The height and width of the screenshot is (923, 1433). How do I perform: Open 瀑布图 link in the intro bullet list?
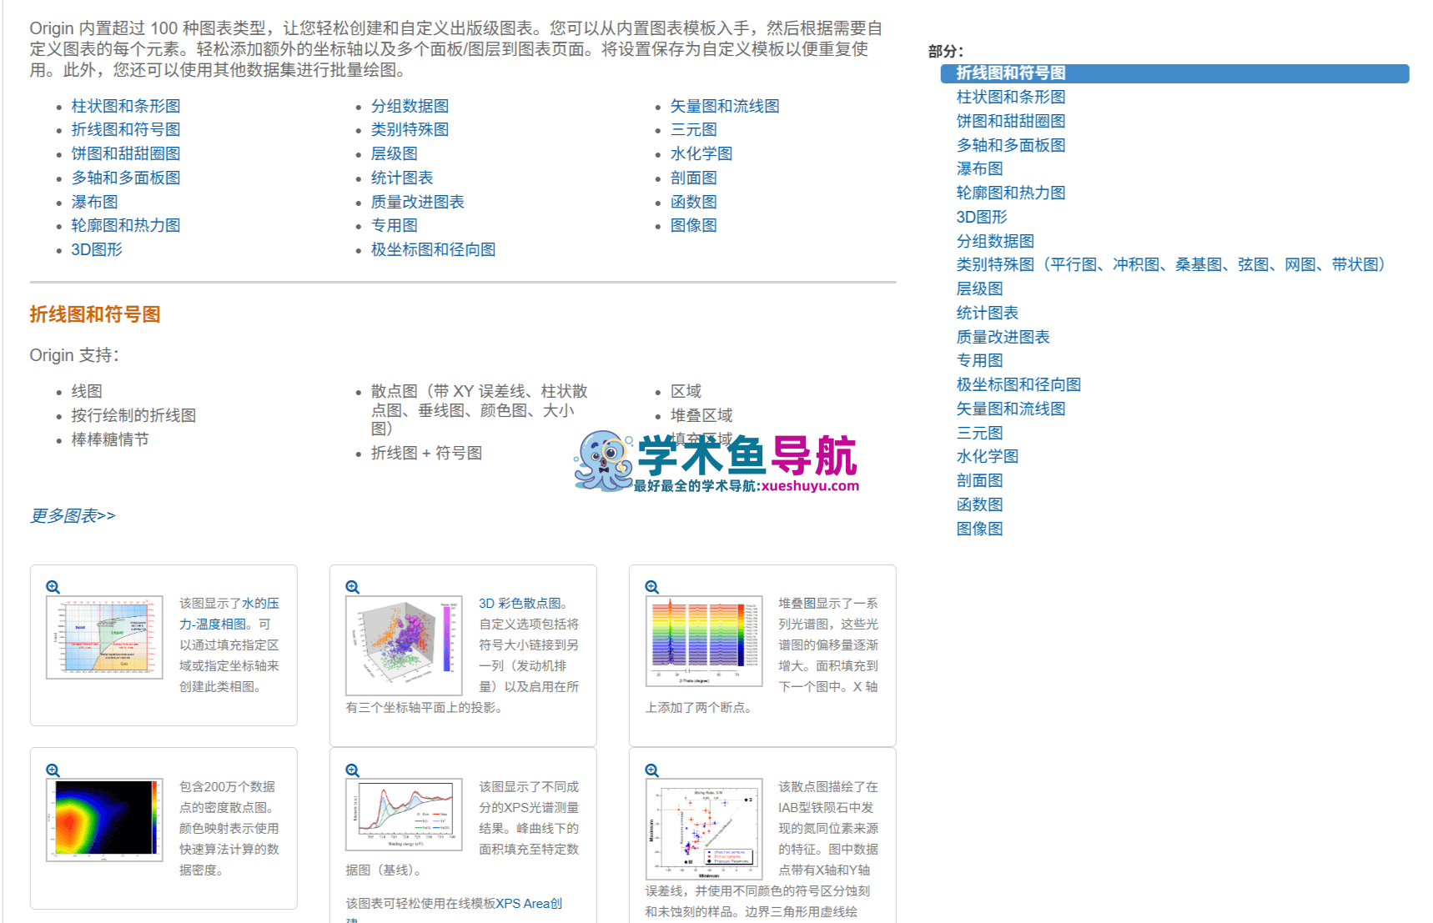pos(95,203)
